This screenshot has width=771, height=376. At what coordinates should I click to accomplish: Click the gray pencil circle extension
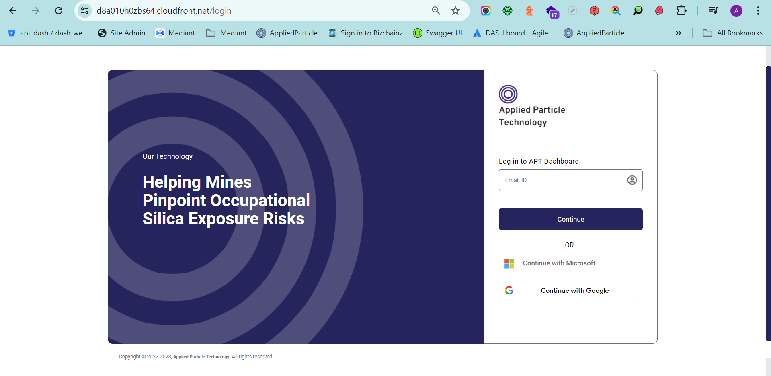(x=572, y=11)
